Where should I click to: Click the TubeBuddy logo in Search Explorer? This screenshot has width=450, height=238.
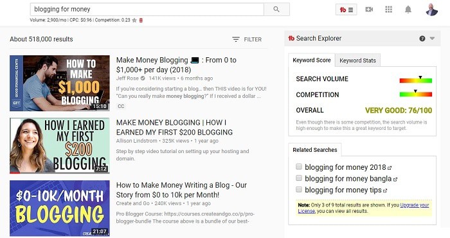[x=291, y=38]
